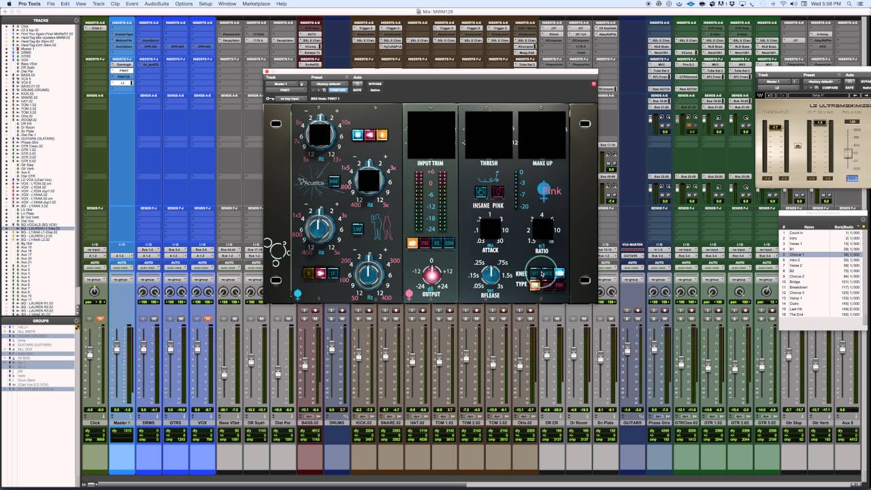Select Chorus 1 in Memory Locations
The image size is (871, 490).
point(822,255)
